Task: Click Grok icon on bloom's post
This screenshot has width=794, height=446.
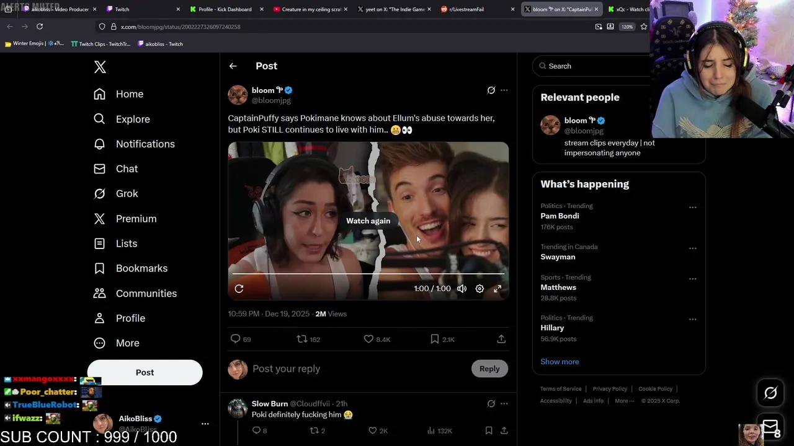Action: [491, 90]
